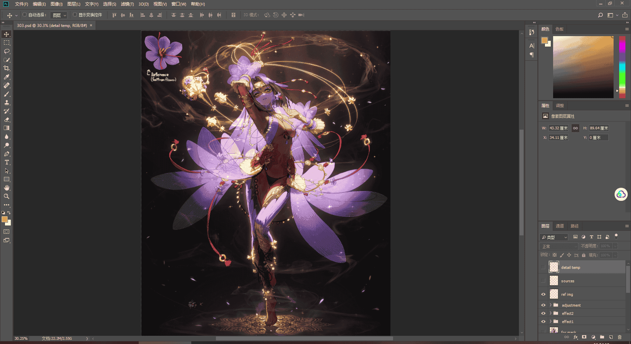This screenshot has width=631, height=344.
Task: Close the 303.psd document tab
Action: pos(91,25)
